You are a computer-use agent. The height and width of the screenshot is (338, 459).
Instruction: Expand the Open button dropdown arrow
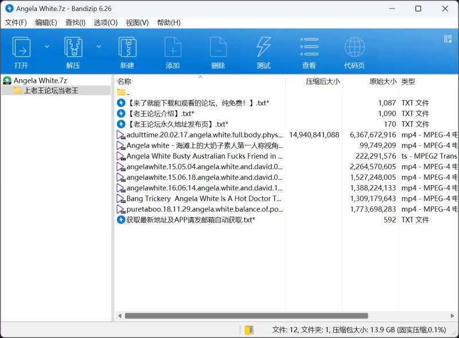click(x=47, y=47)
